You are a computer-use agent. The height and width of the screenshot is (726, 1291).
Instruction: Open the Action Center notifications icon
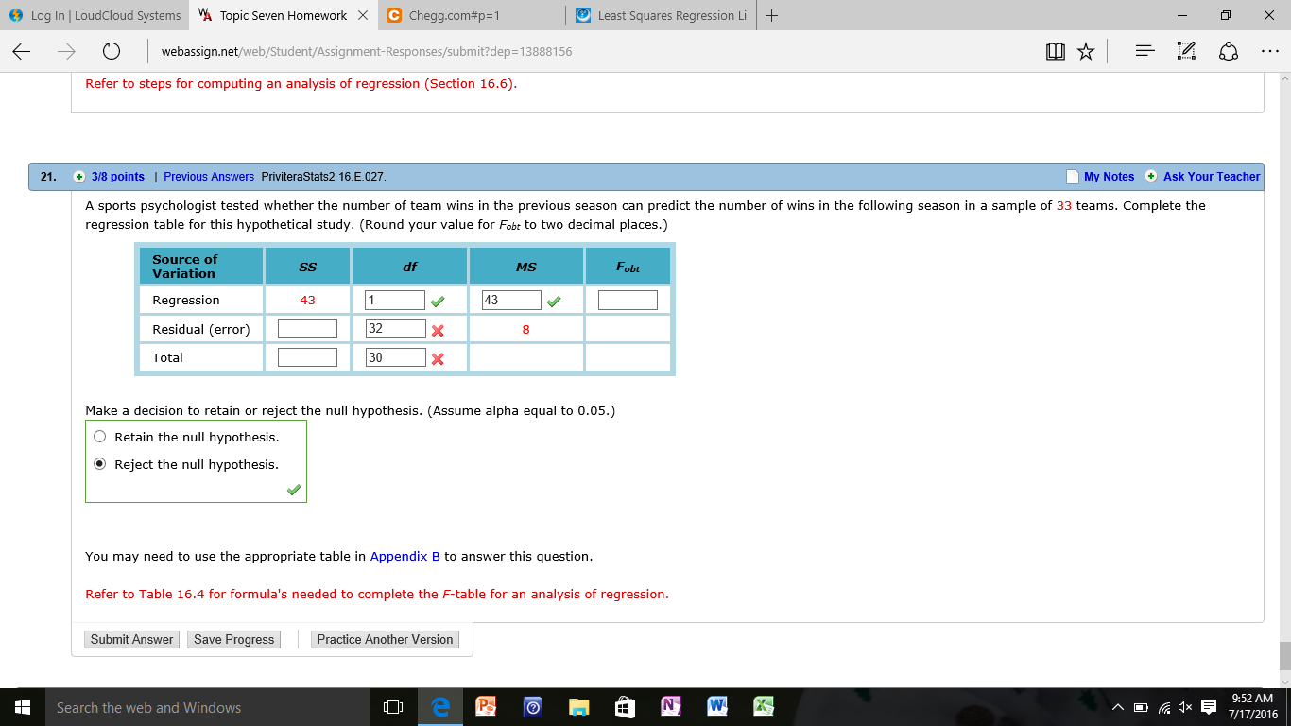tap(1209, 707)
